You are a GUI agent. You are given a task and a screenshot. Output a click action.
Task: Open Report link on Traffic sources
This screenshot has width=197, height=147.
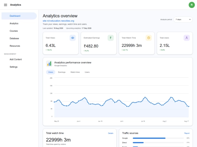tap(187, 133)
